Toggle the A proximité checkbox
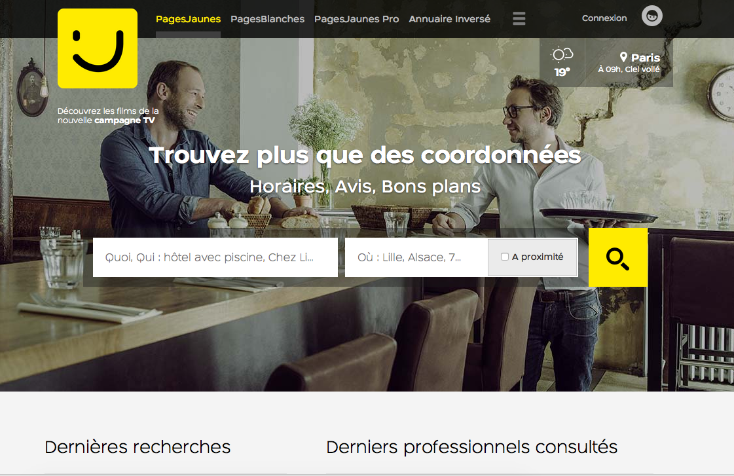 coord(505,257)
